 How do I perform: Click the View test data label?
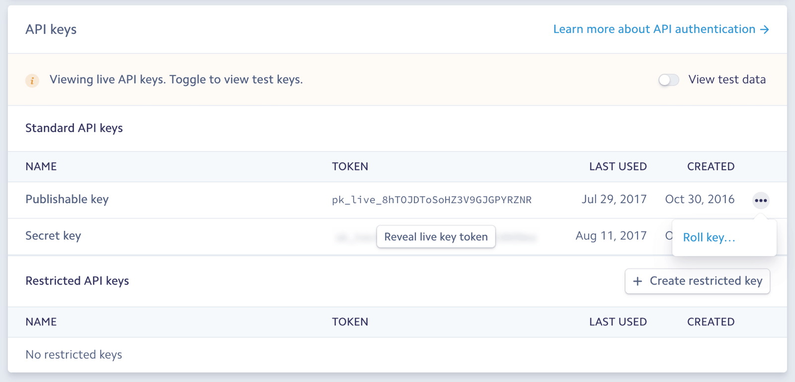(726, 79)
